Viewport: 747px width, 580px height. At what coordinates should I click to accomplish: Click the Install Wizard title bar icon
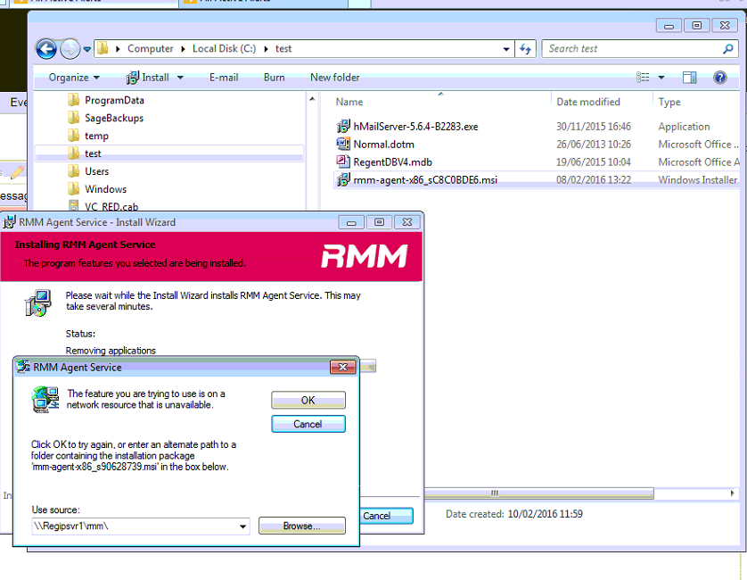tap(10, 222)
